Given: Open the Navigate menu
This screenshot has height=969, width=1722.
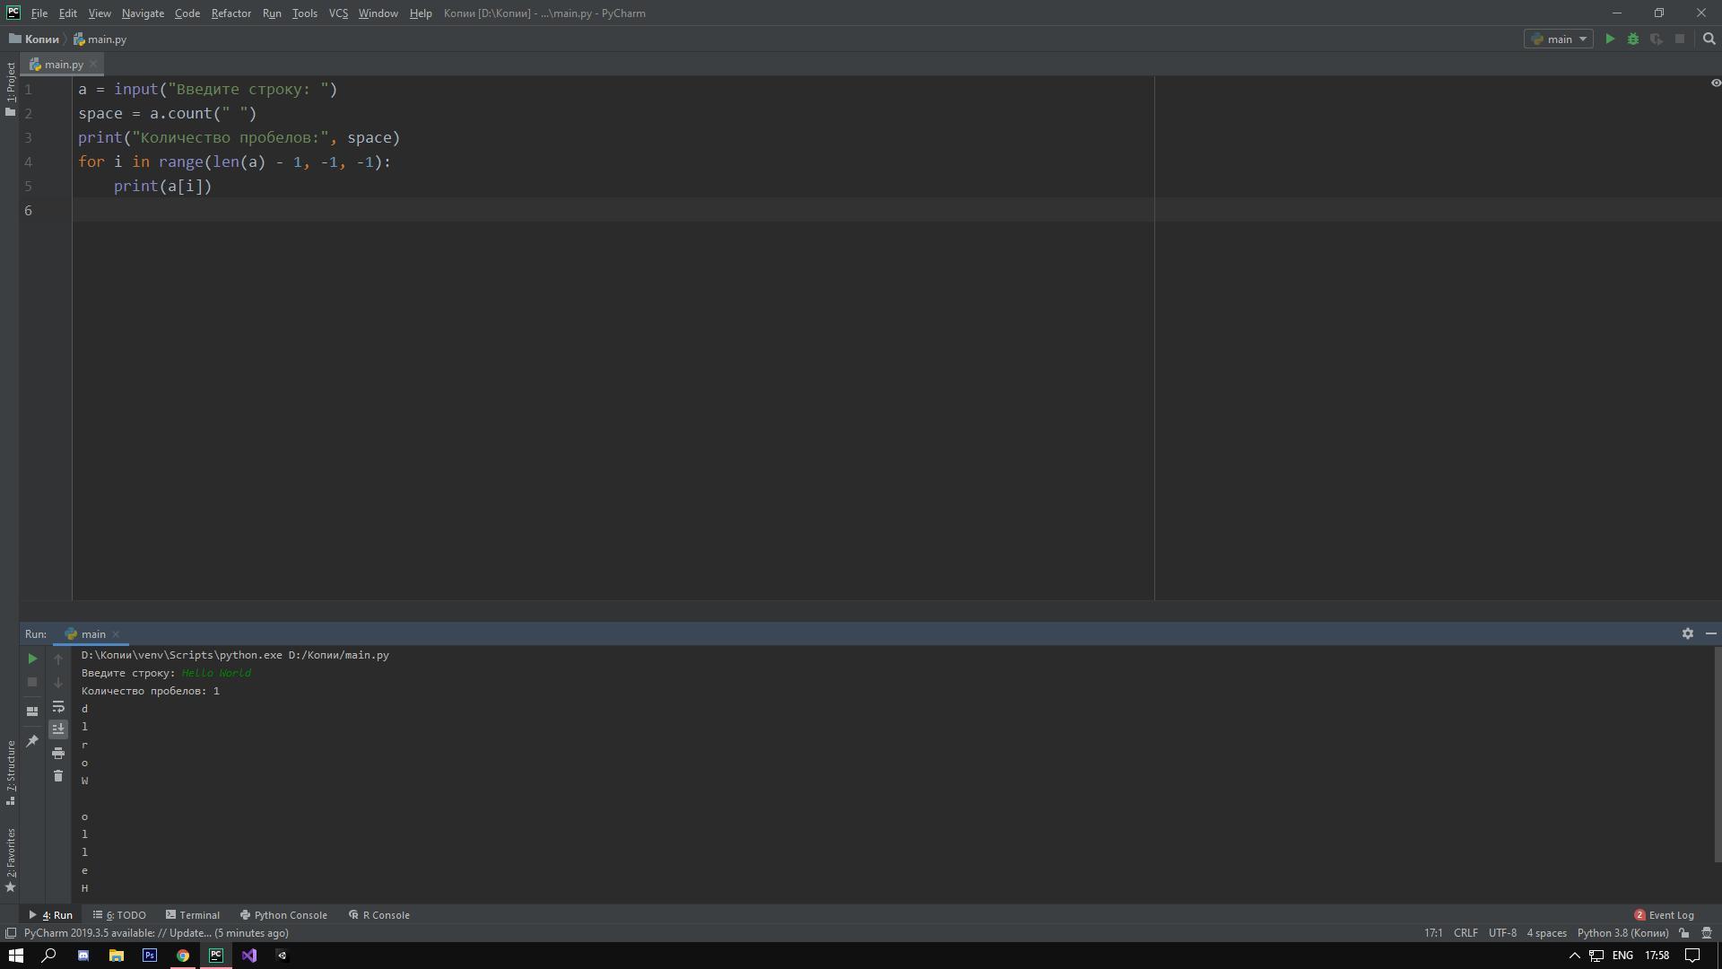Looking at the screenshot, I should 143,13.
